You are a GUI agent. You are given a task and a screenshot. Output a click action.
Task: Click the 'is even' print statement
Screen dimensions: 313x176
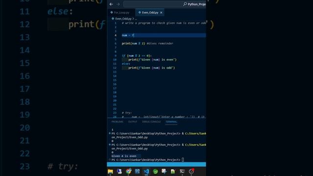(152, 60)
